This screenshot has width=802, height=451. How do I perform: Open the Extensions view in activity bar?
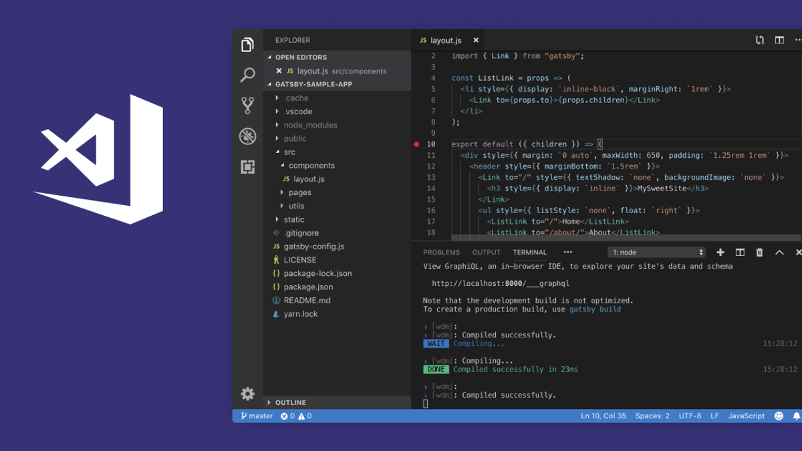tap(247, 167)
